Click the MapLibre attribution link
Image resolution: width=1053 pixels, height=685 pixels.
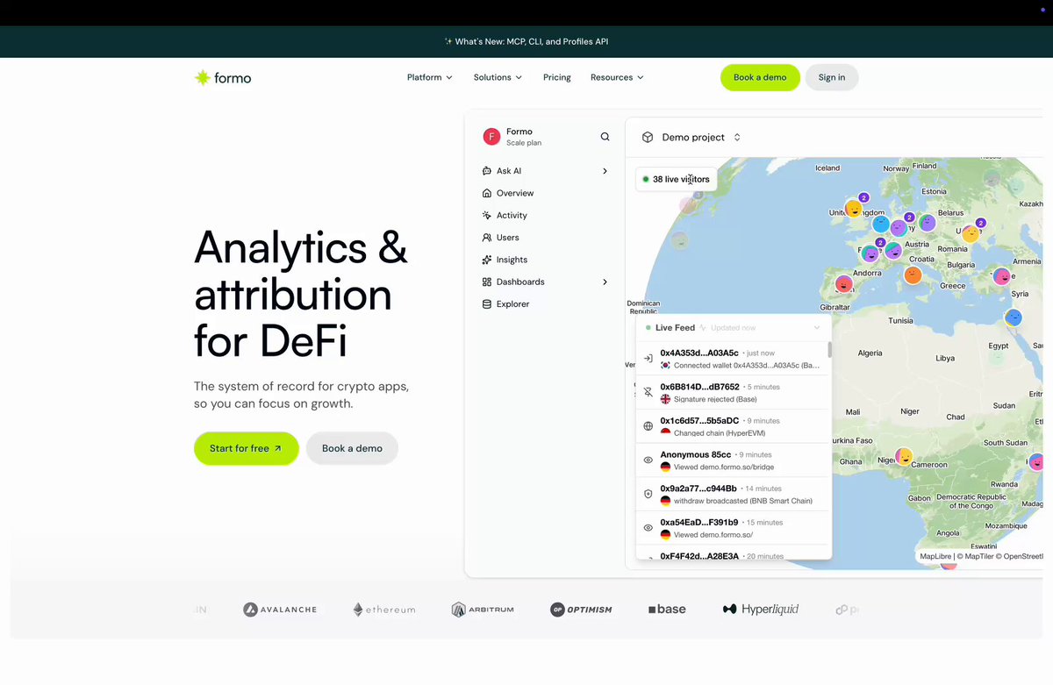tap(935, 556)
